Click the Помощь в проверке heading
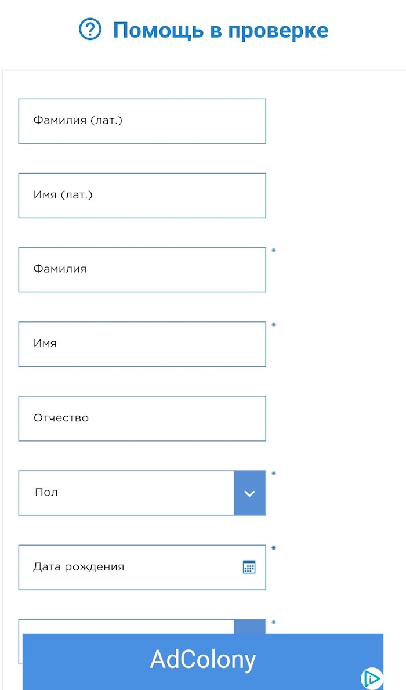Image resolution: width=406 pixels, height=690 pixels. click(221, 30)
